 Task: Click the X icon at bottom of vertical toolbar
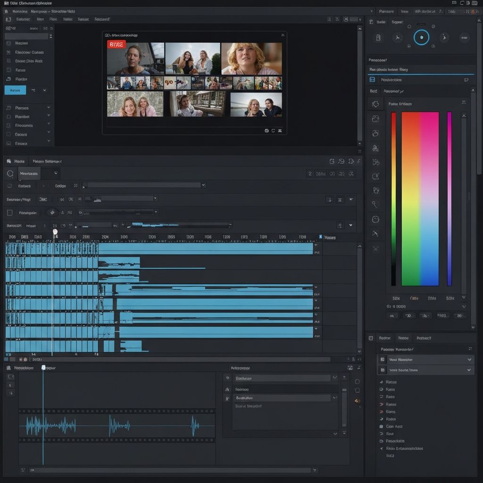point(375,249)
